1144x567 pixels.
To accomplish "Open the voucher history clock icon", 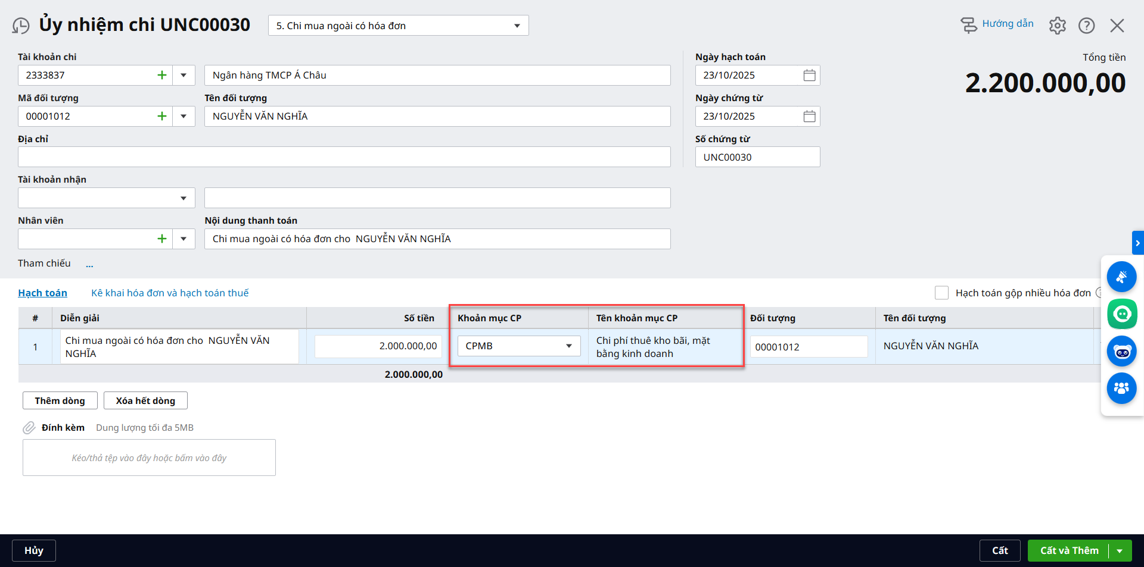I will coord(21,26).
